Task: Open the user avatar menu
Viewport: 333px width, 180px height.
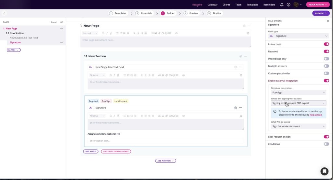Action: tap(297, 5)
